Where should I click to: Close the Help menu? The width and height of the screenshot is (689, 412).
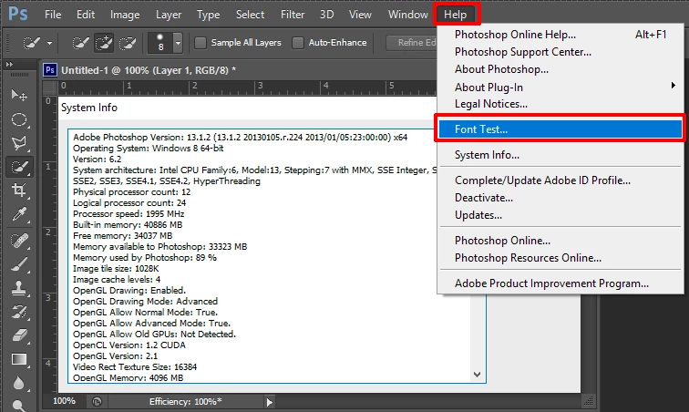[x=456, y=15]
